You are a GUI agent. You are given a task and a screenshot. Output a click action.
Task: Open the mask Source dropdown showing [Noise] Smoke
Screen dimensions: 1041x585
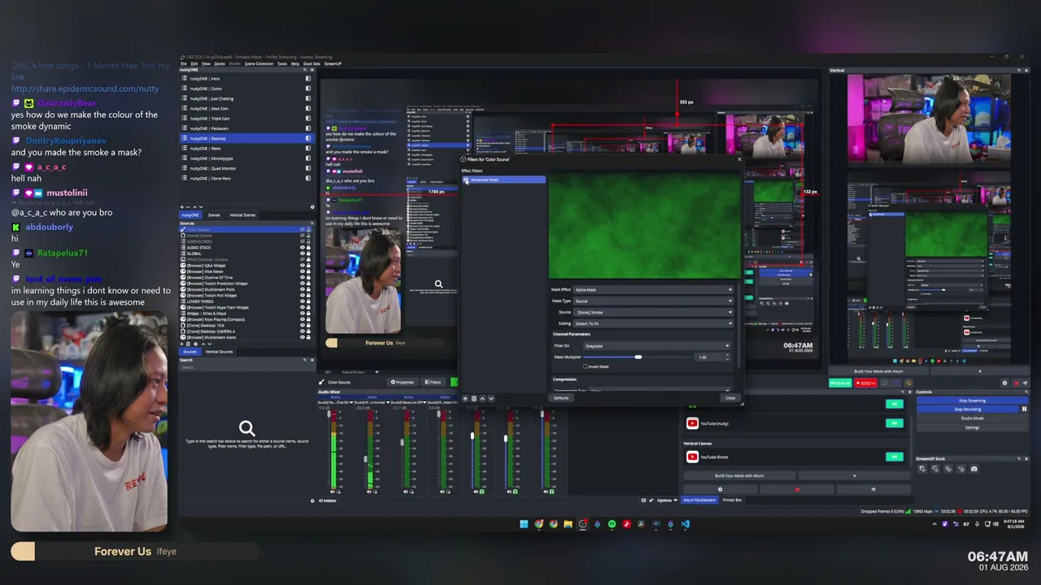[x=653, y=312]
